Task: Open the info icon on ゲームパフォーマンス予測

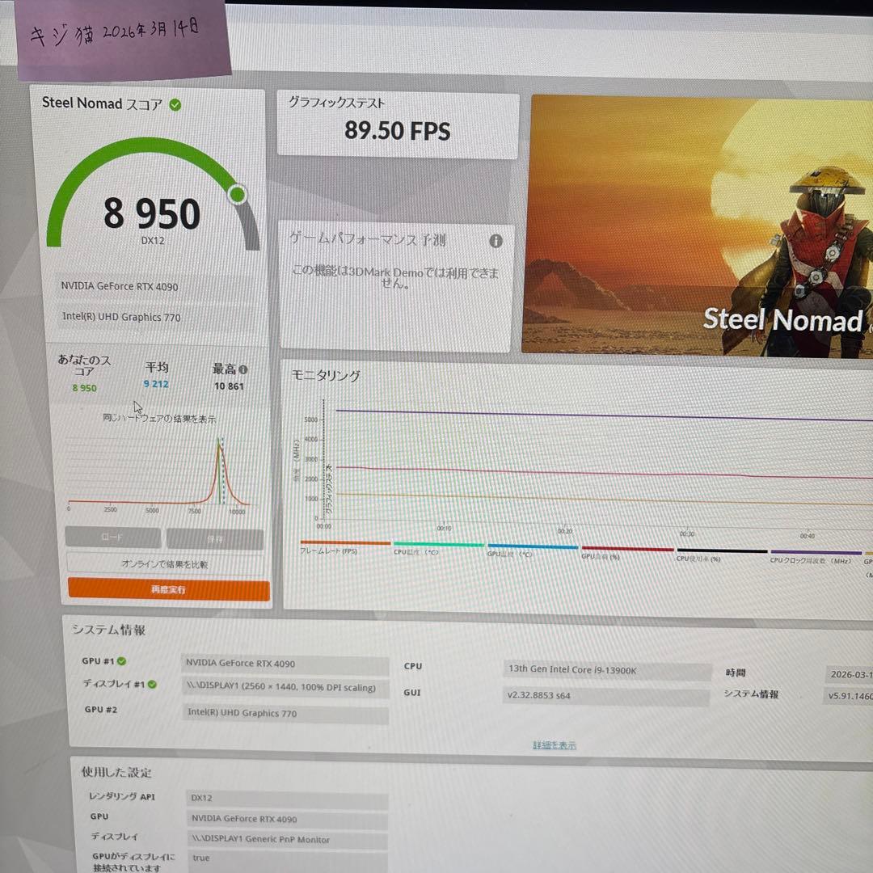Action: coord(496,241)
